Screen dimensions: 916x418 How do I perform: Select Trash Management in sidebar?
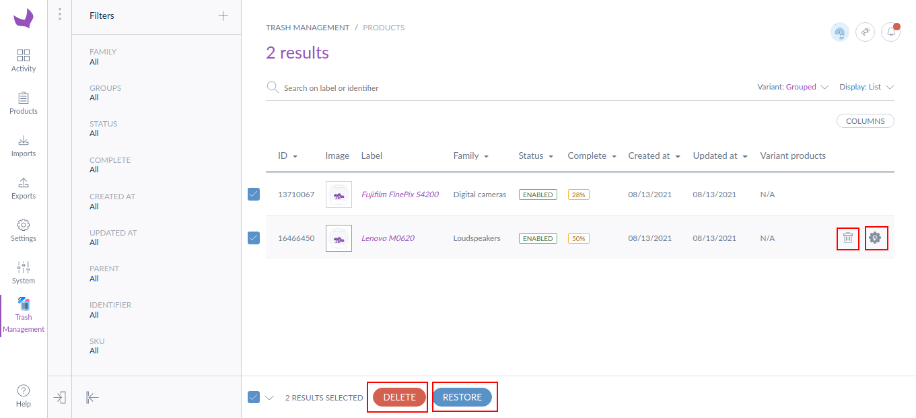coord(24,316)
